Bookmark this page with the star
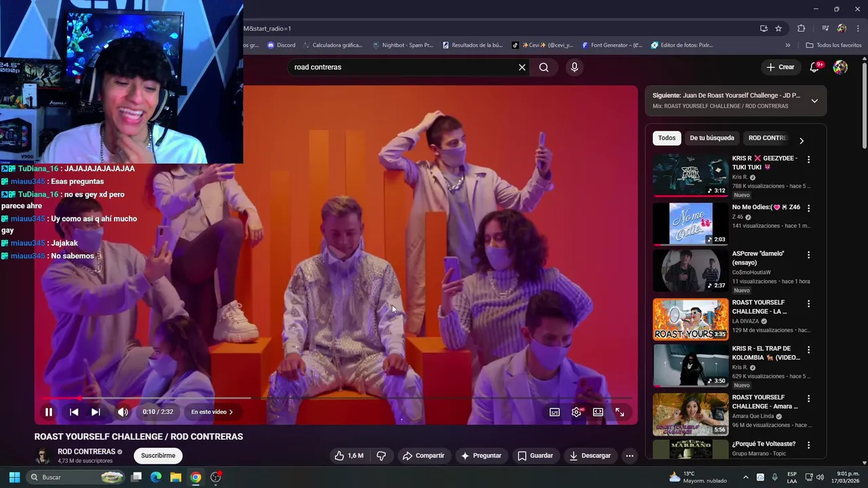Screen dimensions: 868x488 point(778,28)
